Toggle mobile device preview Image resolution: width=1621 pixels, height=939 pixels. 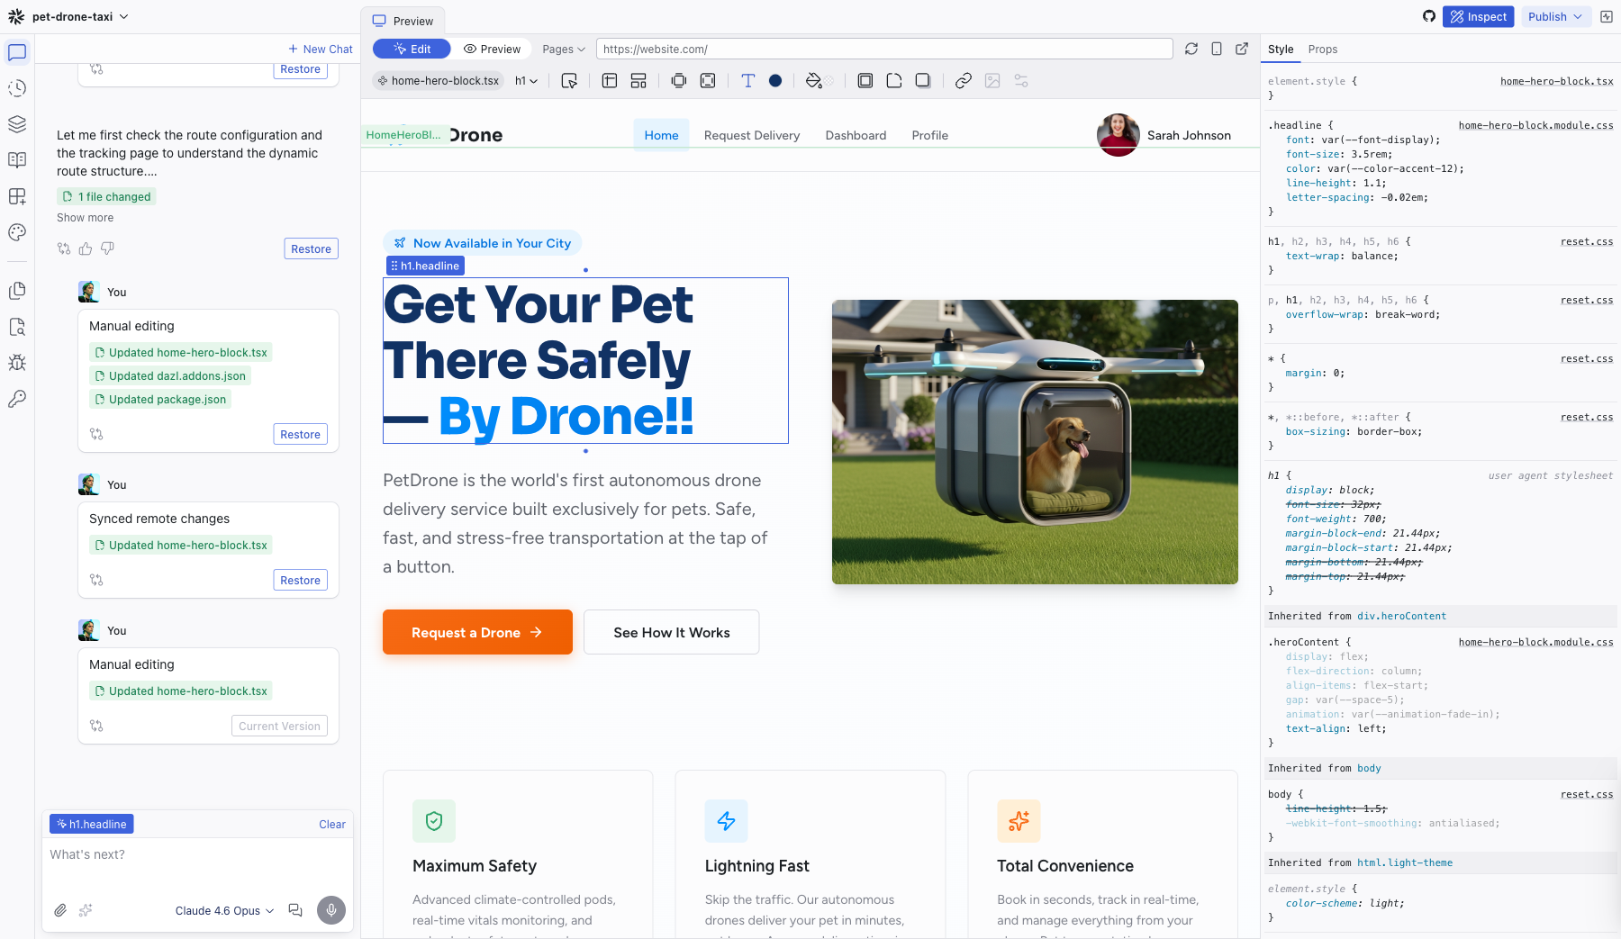coord(1216,50)
